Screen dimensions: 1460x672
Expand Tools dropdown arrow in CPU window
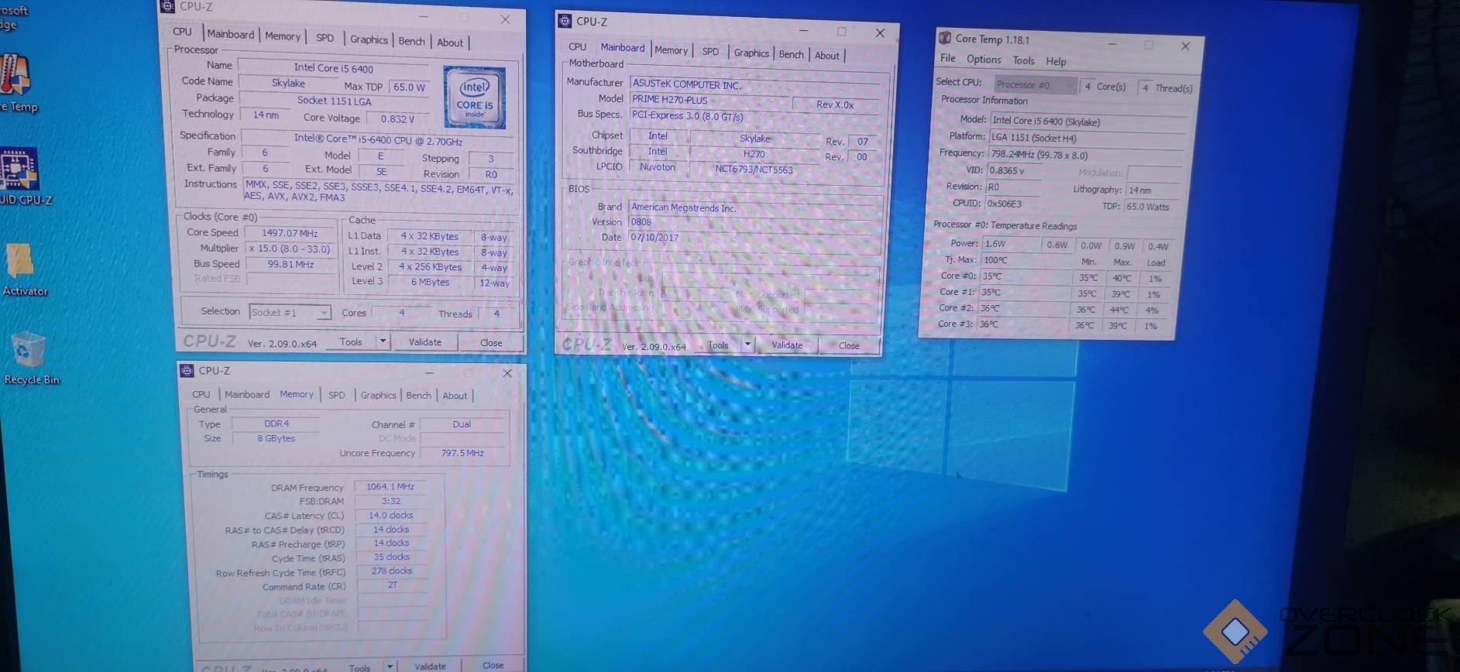point(382,341)
